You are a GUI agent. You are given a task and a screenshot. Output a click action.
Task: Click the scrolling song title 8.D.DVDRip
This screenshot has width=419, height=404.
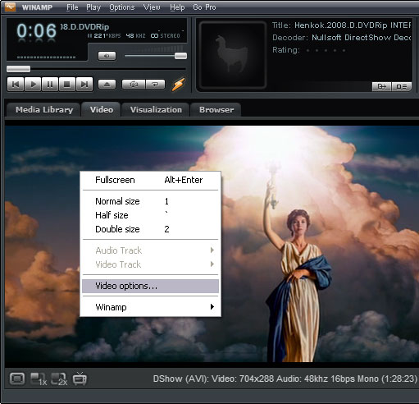(84, 27)
